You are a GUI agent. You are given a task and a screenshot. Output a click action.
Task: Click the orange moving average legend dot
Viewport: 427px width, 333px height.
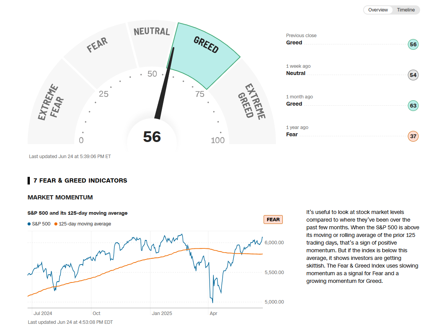click(x=56, y=224)
